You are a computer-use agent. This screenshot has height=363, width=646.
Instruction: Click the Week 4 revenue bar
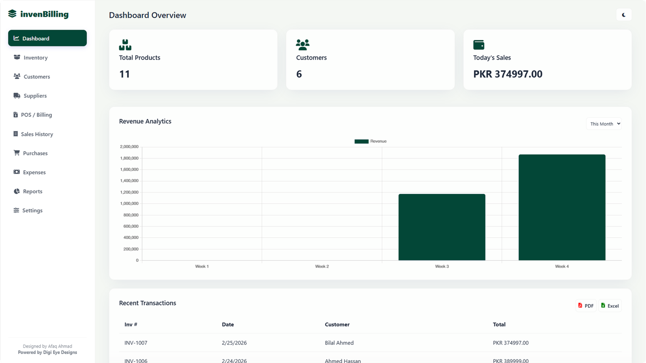click(562, 208)
